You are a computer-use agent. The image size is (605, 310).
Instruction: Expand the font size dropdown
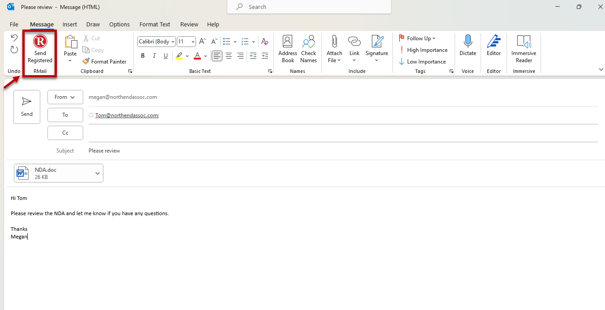click(x=192, y=41)
